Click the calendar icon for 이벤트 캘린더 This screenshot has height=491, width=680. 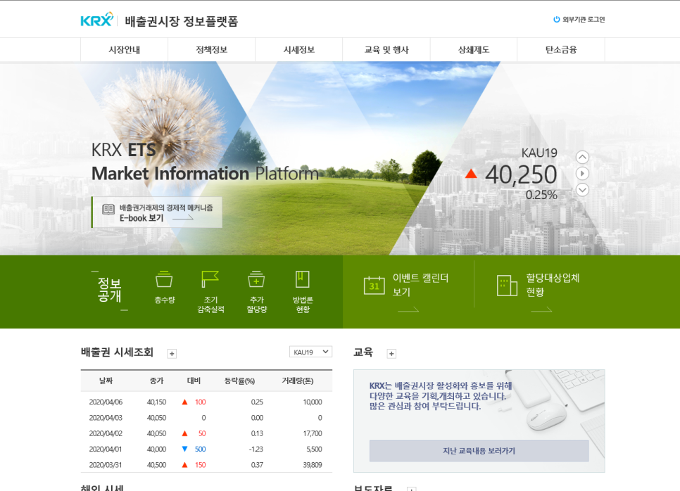(x=374, y=286)
